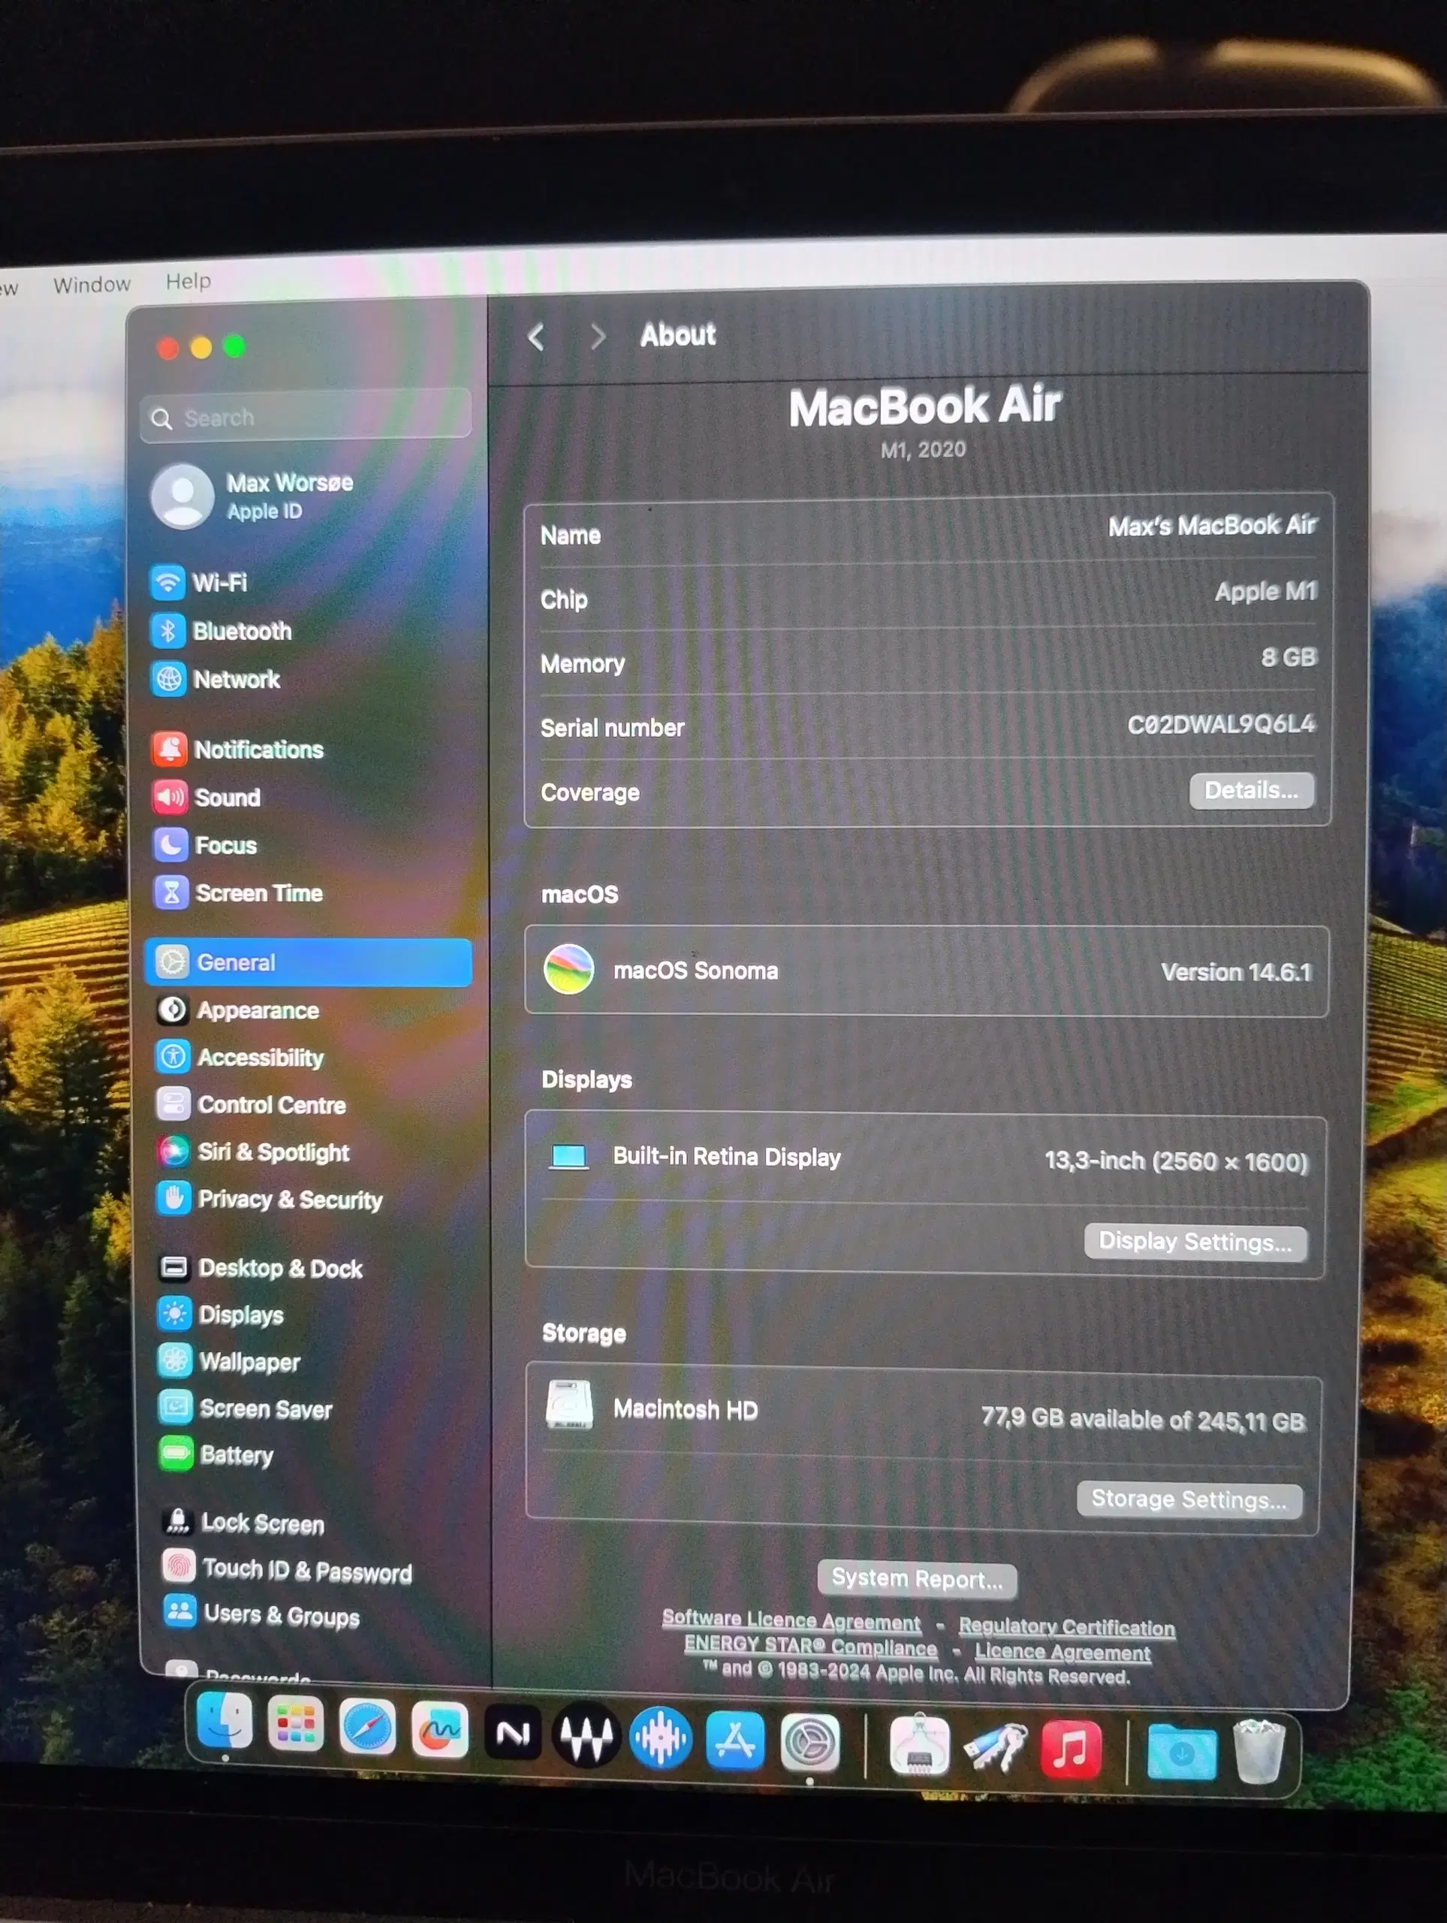Click the macOS Sonoma row
Screen dimensions: 1447x1923
927,971
